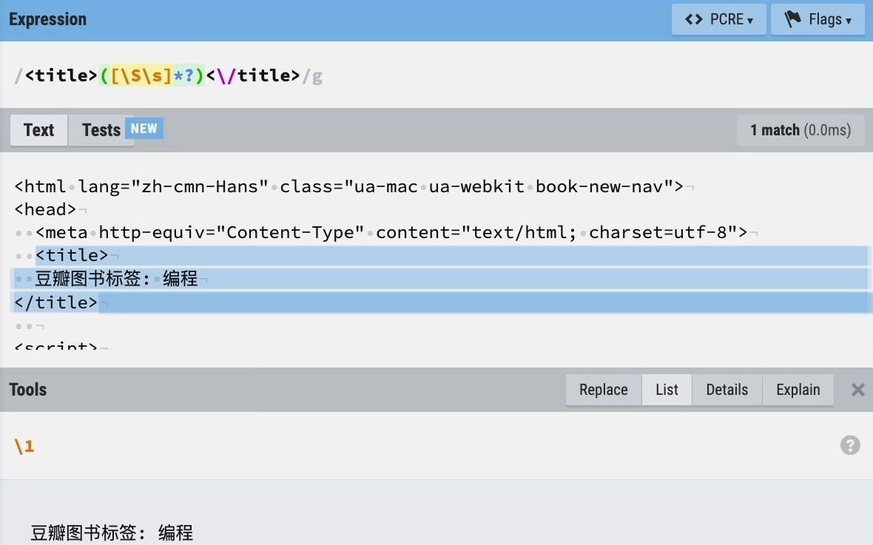Screen dimensions: 873x545
Task: Switch to the Tests tab
Action: (x=101, y=130)
